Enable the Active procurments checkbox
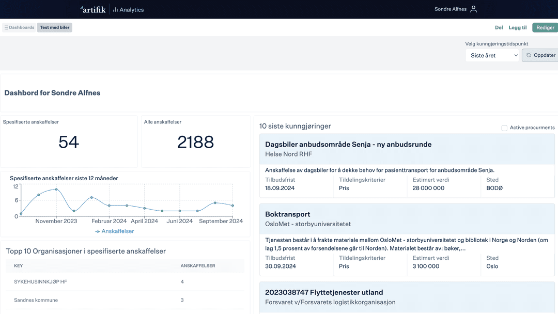Viewport: 558px width, 314px height. [504, 128]
